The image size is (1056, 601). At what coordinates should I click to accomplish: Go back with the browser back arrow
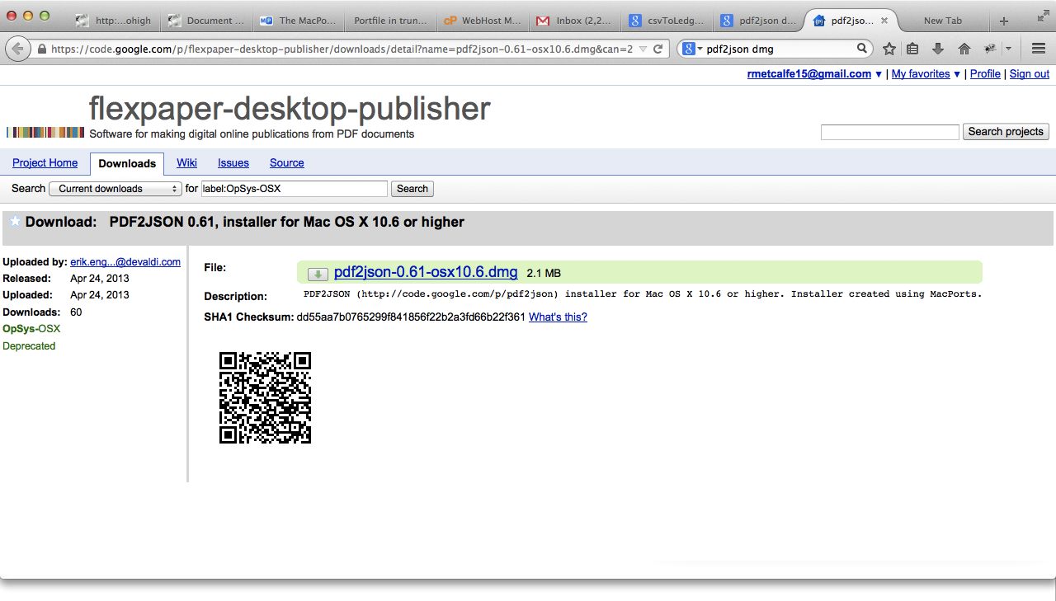point(17,49)
